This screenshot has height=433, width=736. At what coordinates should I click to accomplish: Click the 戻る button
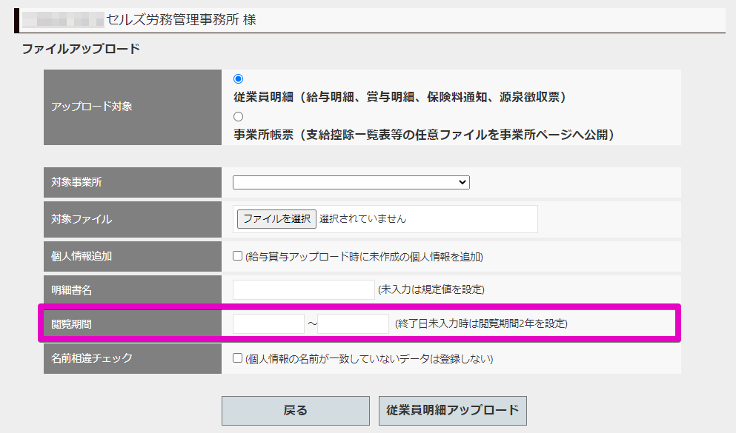(x=296, y=411)
